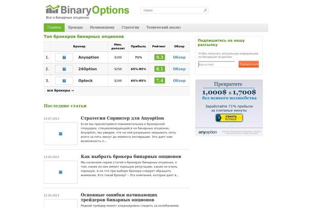Open Обзор link for 24Option
Image resolution: width=312 pixels, height=208 pixels.
179,69
